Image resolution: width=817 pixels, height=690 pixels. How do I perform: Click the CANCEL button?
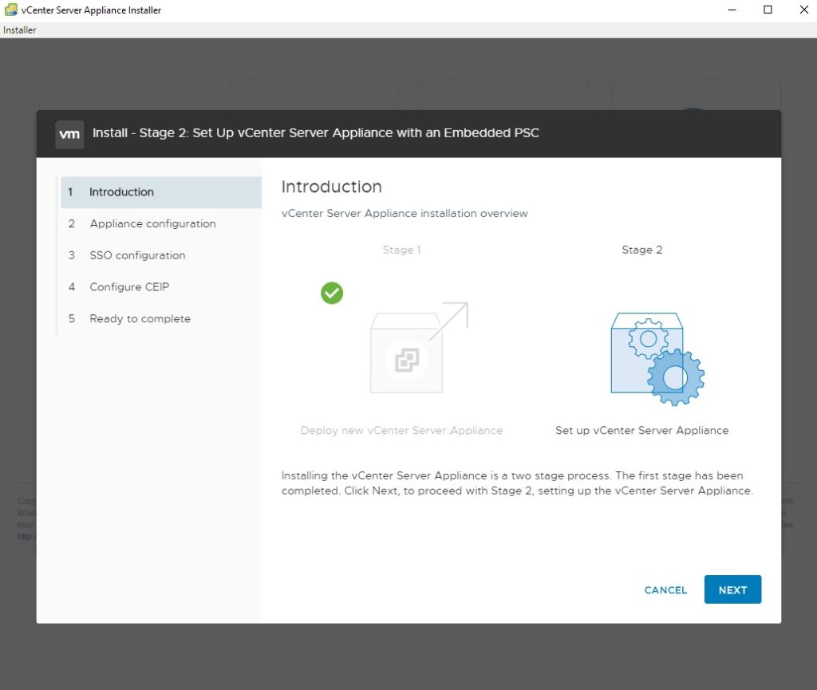click(x=665, y=590)
